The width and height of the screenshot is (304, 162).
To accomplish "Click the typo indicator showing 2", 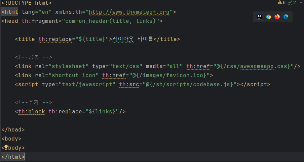I will click(292, 2).
